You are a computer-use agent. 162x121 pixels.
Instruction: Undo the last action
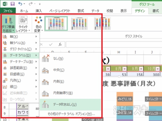[x=20, y=4]
